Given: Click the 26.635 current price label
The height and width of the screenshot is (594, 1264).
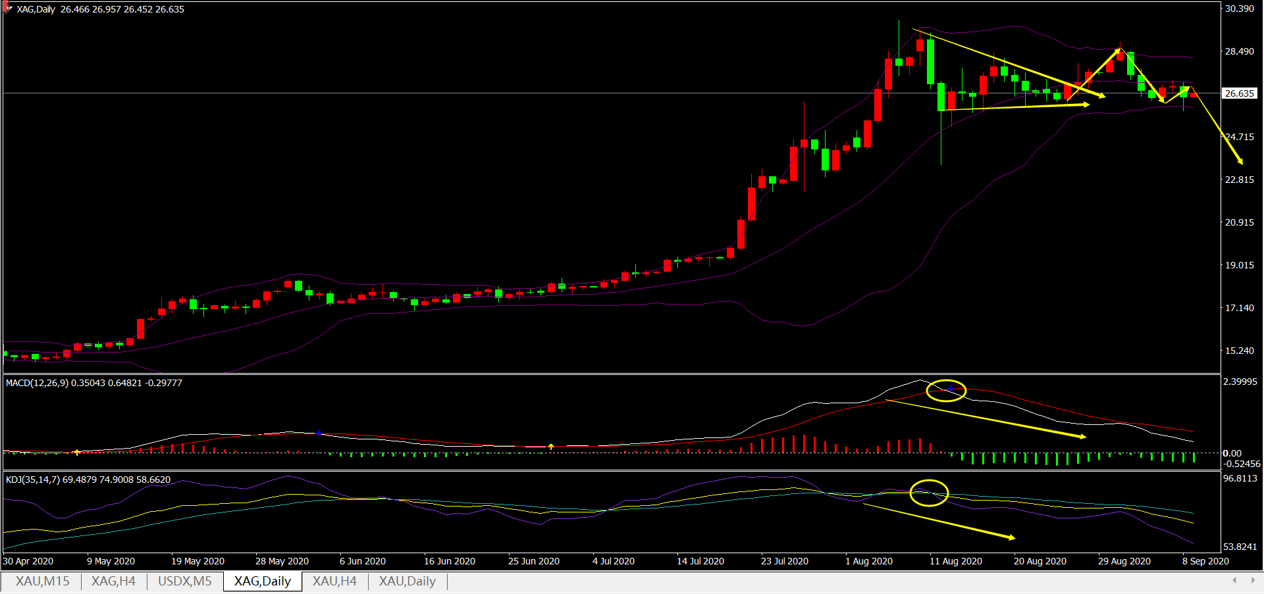Looking at the screenshot, I should [x=1239, y=93].
